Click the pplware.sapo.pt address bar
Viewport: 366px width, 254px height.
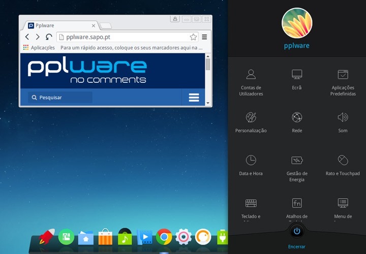coord(127,37)
